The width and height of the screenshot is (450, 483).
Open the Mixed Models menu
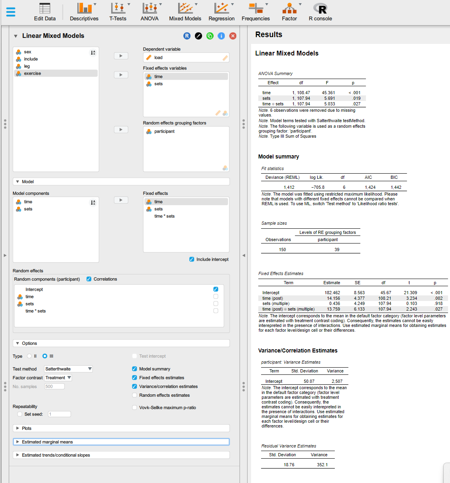pos(185,12)
